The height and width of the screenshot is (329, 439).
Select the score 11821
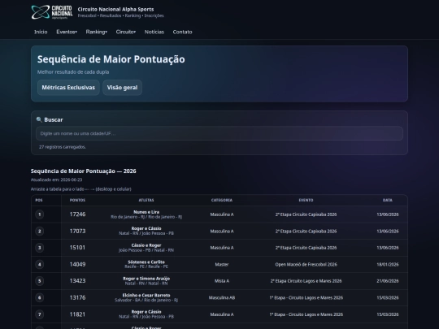click(x=77, y=314)
